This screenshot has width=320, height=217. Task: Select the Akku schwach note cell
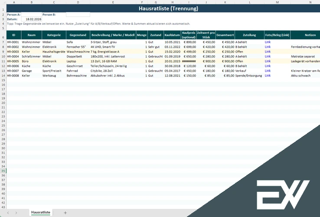click(305, 76)
